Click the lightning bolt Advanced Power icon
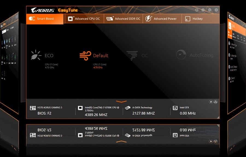This screenshot has height=157, width=246. pyautogui.click(x=148, y=19)
